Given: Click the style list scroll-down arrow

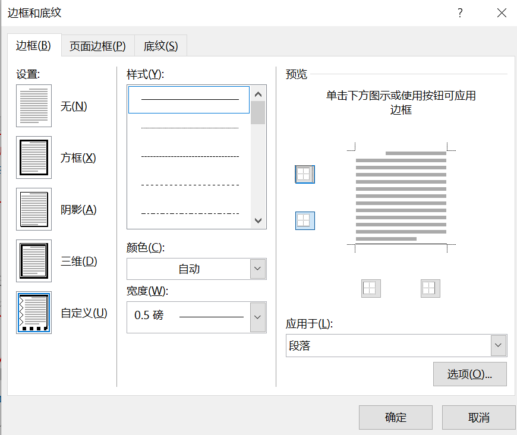Looking at the screenshot, I should pyautogui.click(x=258, y=220).
